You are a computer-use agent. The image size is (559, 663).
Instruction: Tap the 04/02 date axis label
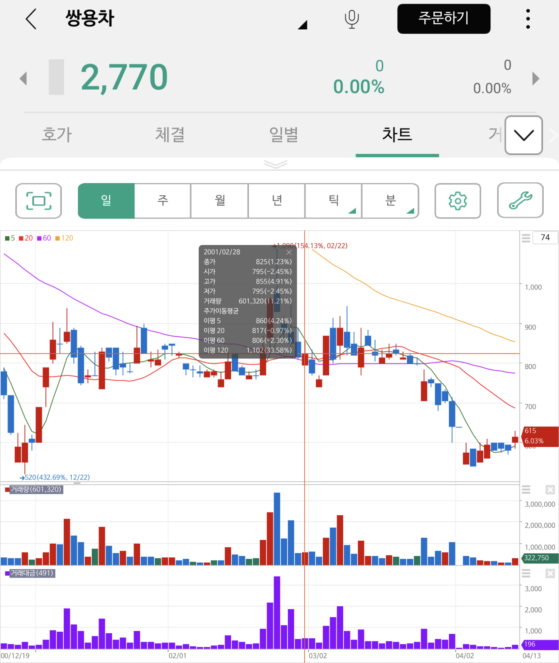[x=465, y=656]
